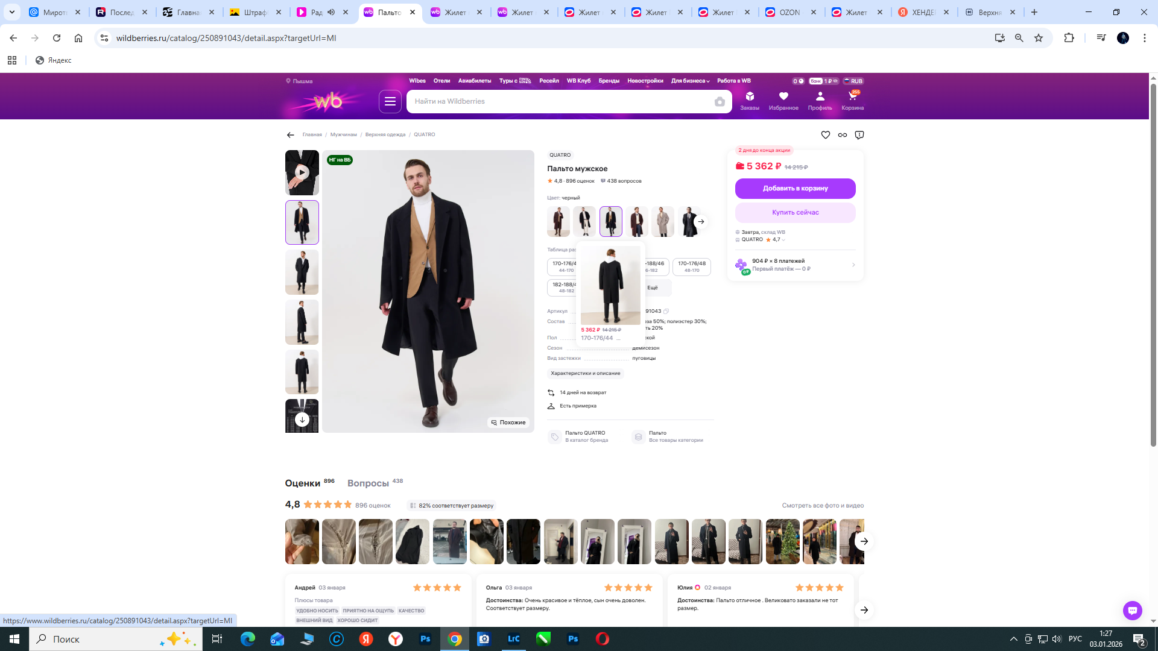Click Купить сейчас button
The image size is (1158, 651).
(795, 212)
